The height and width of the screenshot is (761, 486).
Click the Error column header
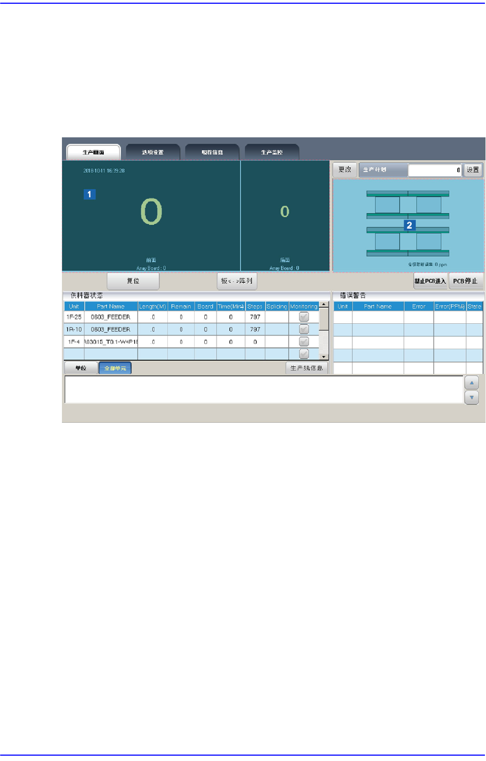coord(419,306)
